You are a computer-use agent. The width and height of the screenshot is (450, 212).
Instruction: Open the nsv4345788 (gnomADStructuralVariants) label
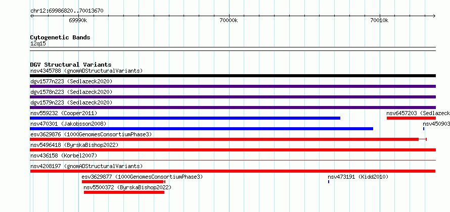[86, 71]
